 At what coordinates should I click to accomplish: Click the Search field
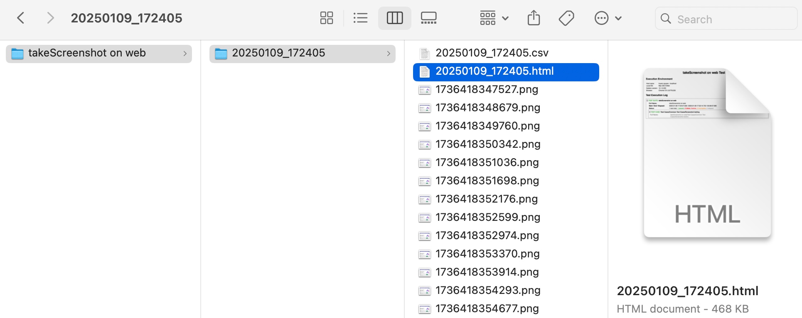(726, 19)
